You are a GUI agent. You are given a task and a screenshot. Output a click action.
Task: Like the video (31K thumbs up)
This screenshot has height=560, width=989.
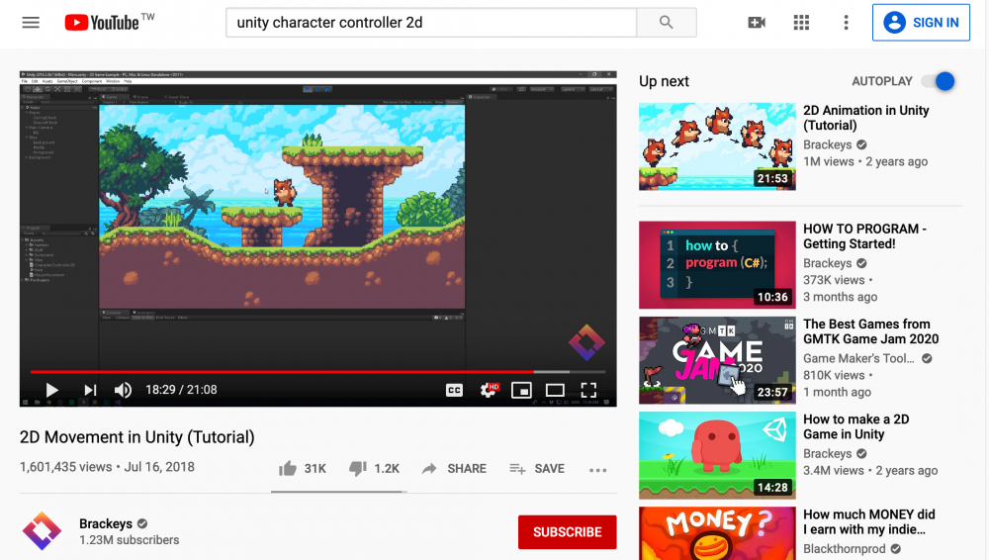303,469
